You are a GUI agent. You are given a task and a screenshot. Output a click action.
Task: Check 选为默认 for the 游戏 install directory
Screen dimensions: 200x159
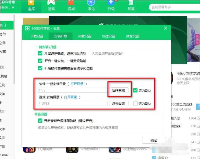pyautogui.click(x=135, y=103)
